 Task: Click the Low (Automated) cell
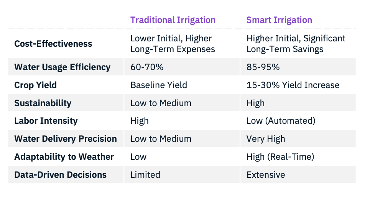(281, 121)
